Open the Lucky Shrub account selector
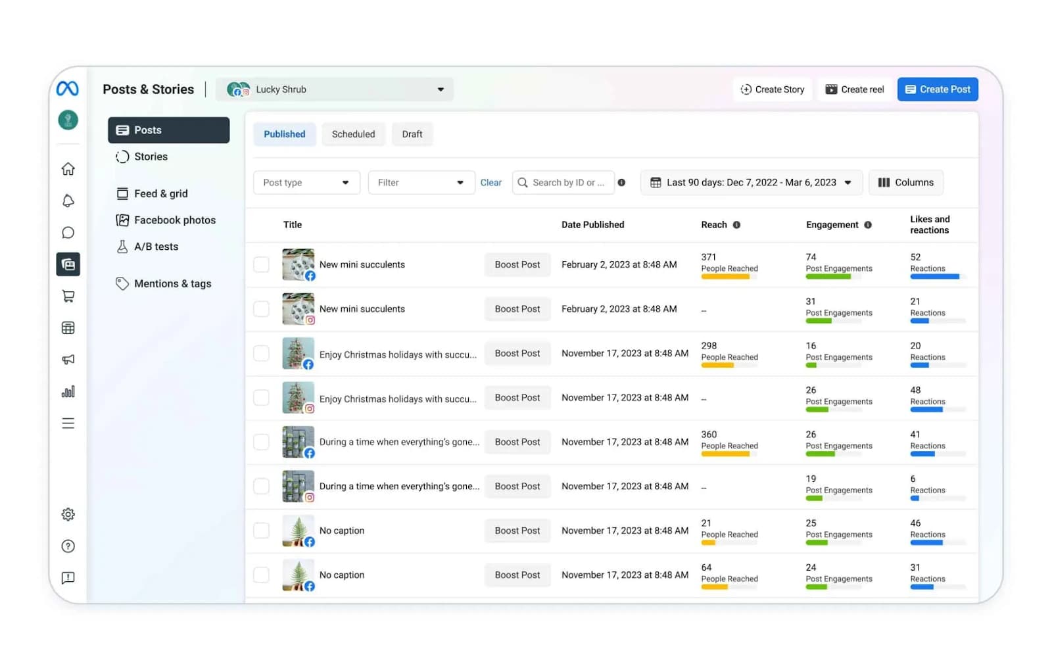The image size is (1052, 670). tap(335, 89)
